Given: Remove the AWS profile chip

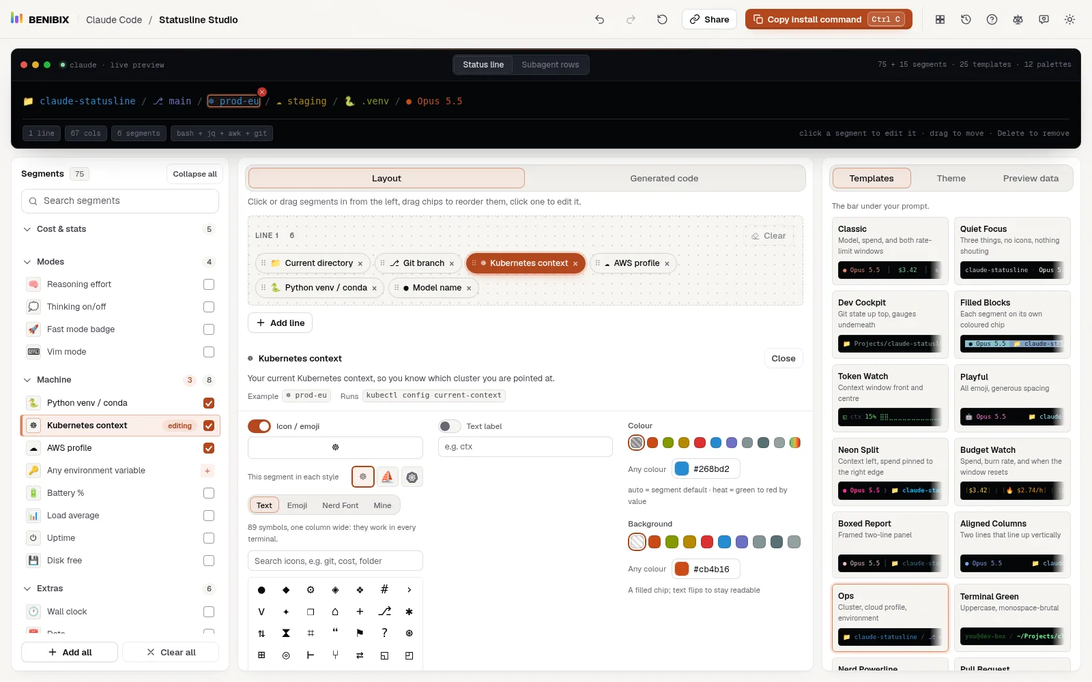Looking at the screenshot, I should tap(667, 264).
